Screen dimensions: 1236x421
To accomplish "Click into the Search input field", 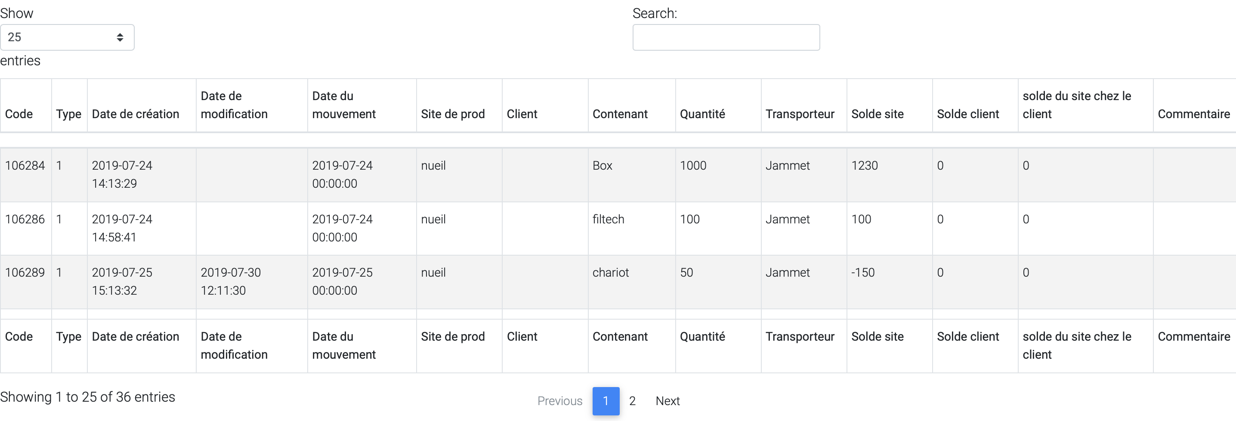I will tap(726, 37).
